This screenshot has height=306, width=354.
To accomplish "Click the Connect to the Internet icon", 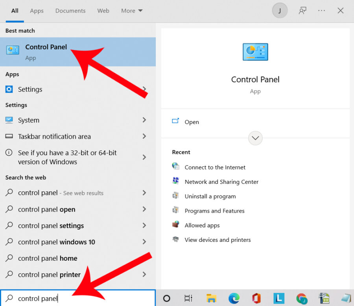I will (175, 166).
